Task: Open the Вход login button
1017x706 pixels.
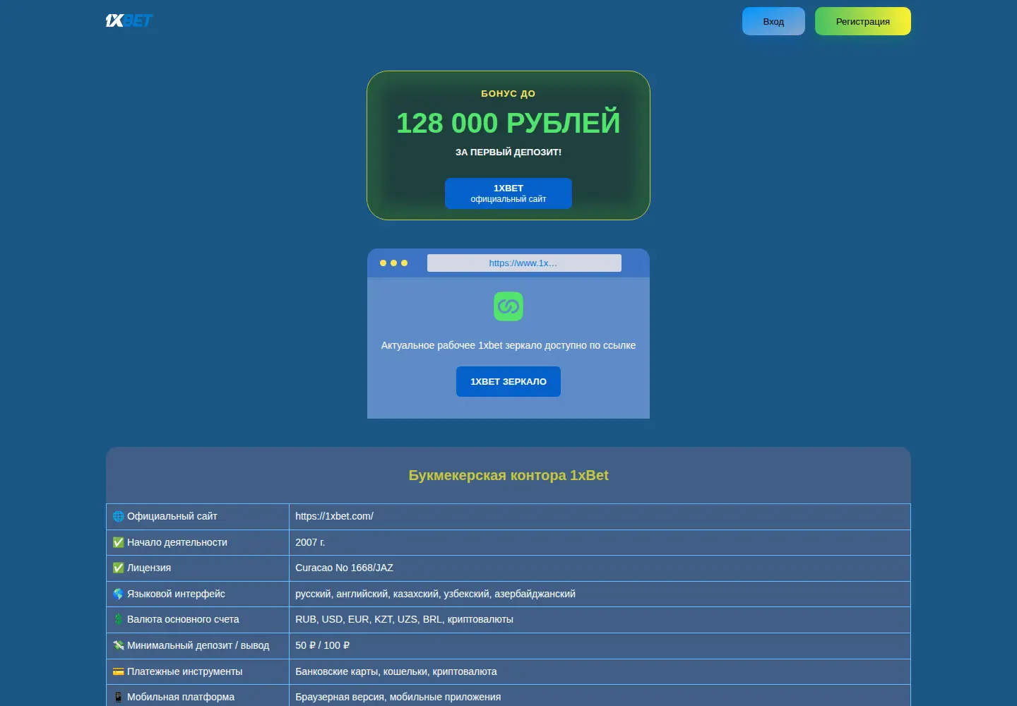Action: point(773,21)
